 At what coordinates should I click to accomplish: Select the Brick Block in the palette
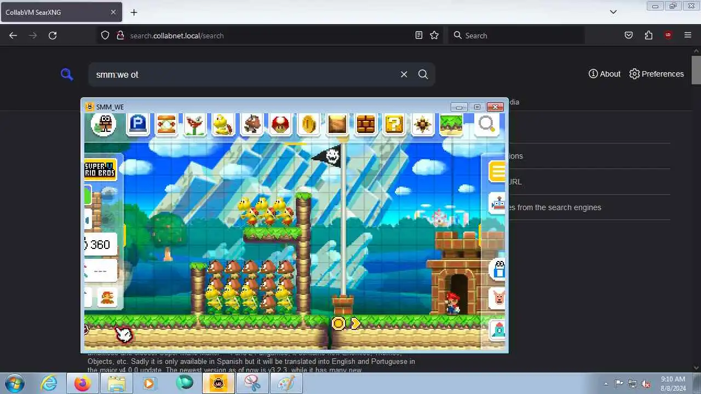coord(366,124)
